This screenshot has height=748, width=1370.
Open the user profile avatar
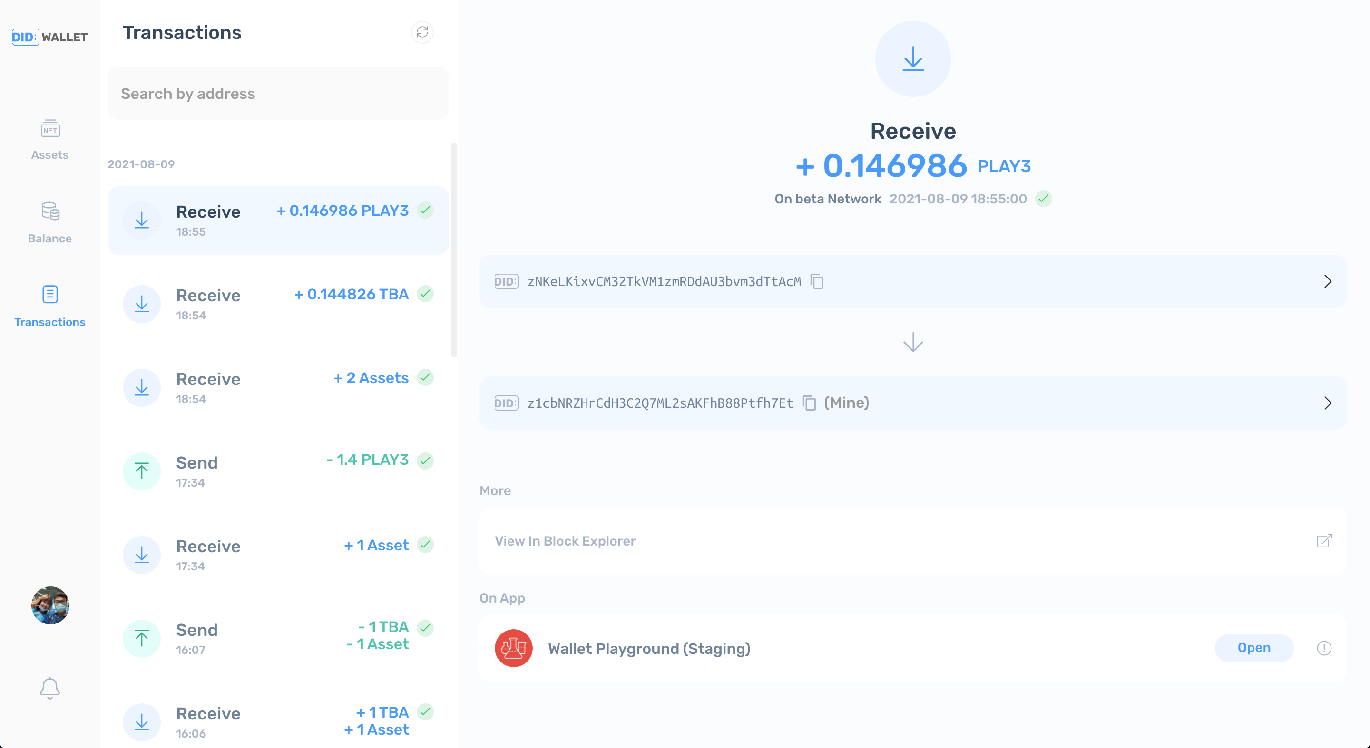[50, 605]
